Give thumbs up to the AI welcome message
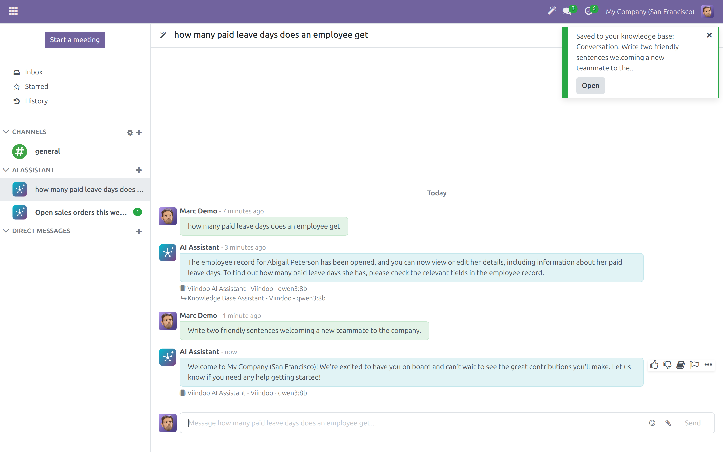 click(x=654, y=364)
